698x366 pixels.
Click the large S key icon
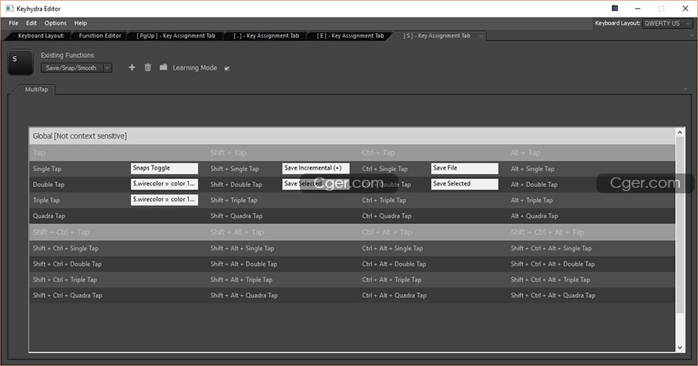tap(20, 63)
